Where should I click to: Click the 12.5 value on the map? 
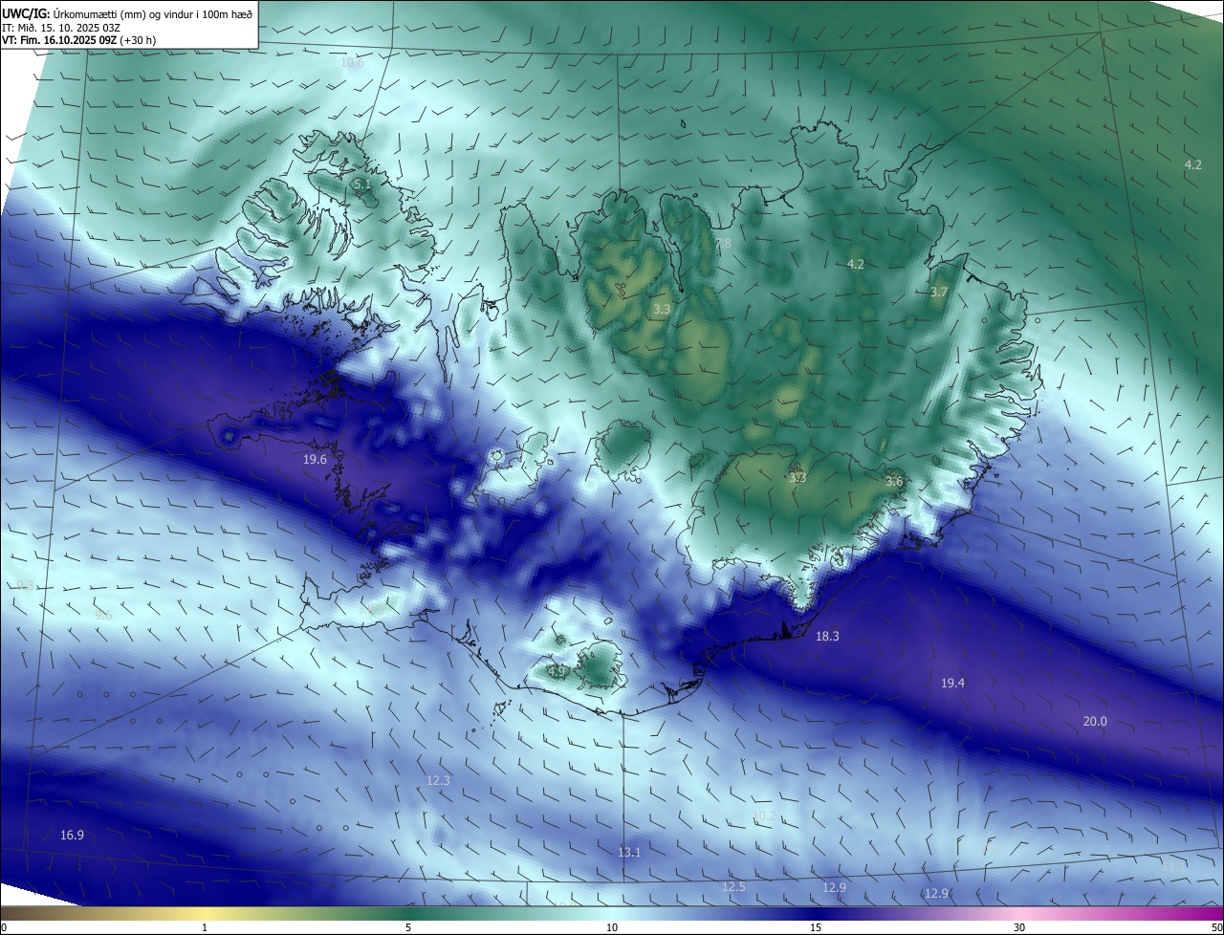[733, 887]
